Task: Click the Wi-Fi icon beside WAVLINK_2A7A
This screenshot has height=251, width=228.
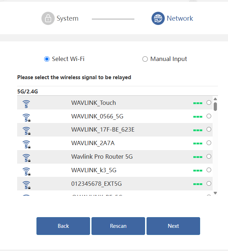Action: point(26,144)
